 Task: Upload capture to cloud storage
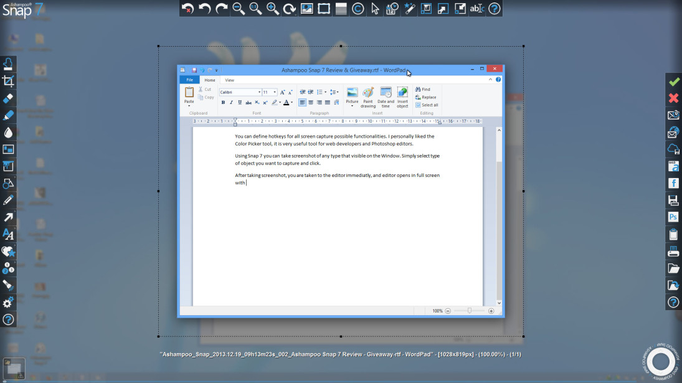(674, 149)
